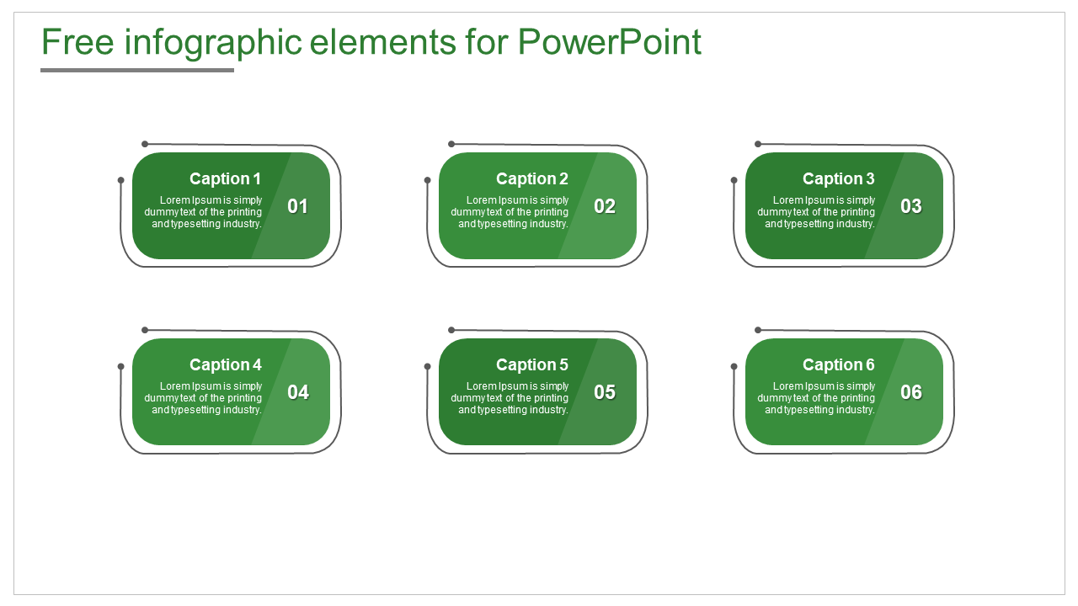Select the number '06' badge
Screen dimensions: 1078x606
pos(911,392)
